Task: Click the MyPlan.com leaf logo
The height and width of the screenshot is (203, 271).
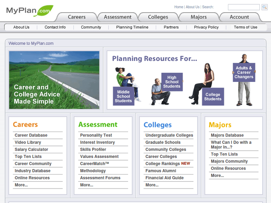Action: click(x=30, y=11)
